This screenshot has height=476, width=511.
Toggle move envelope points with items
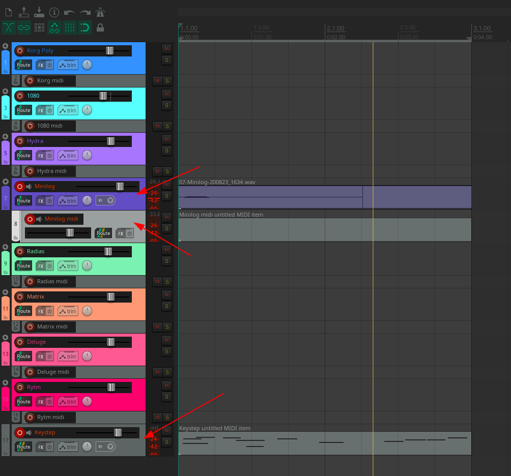54,27
